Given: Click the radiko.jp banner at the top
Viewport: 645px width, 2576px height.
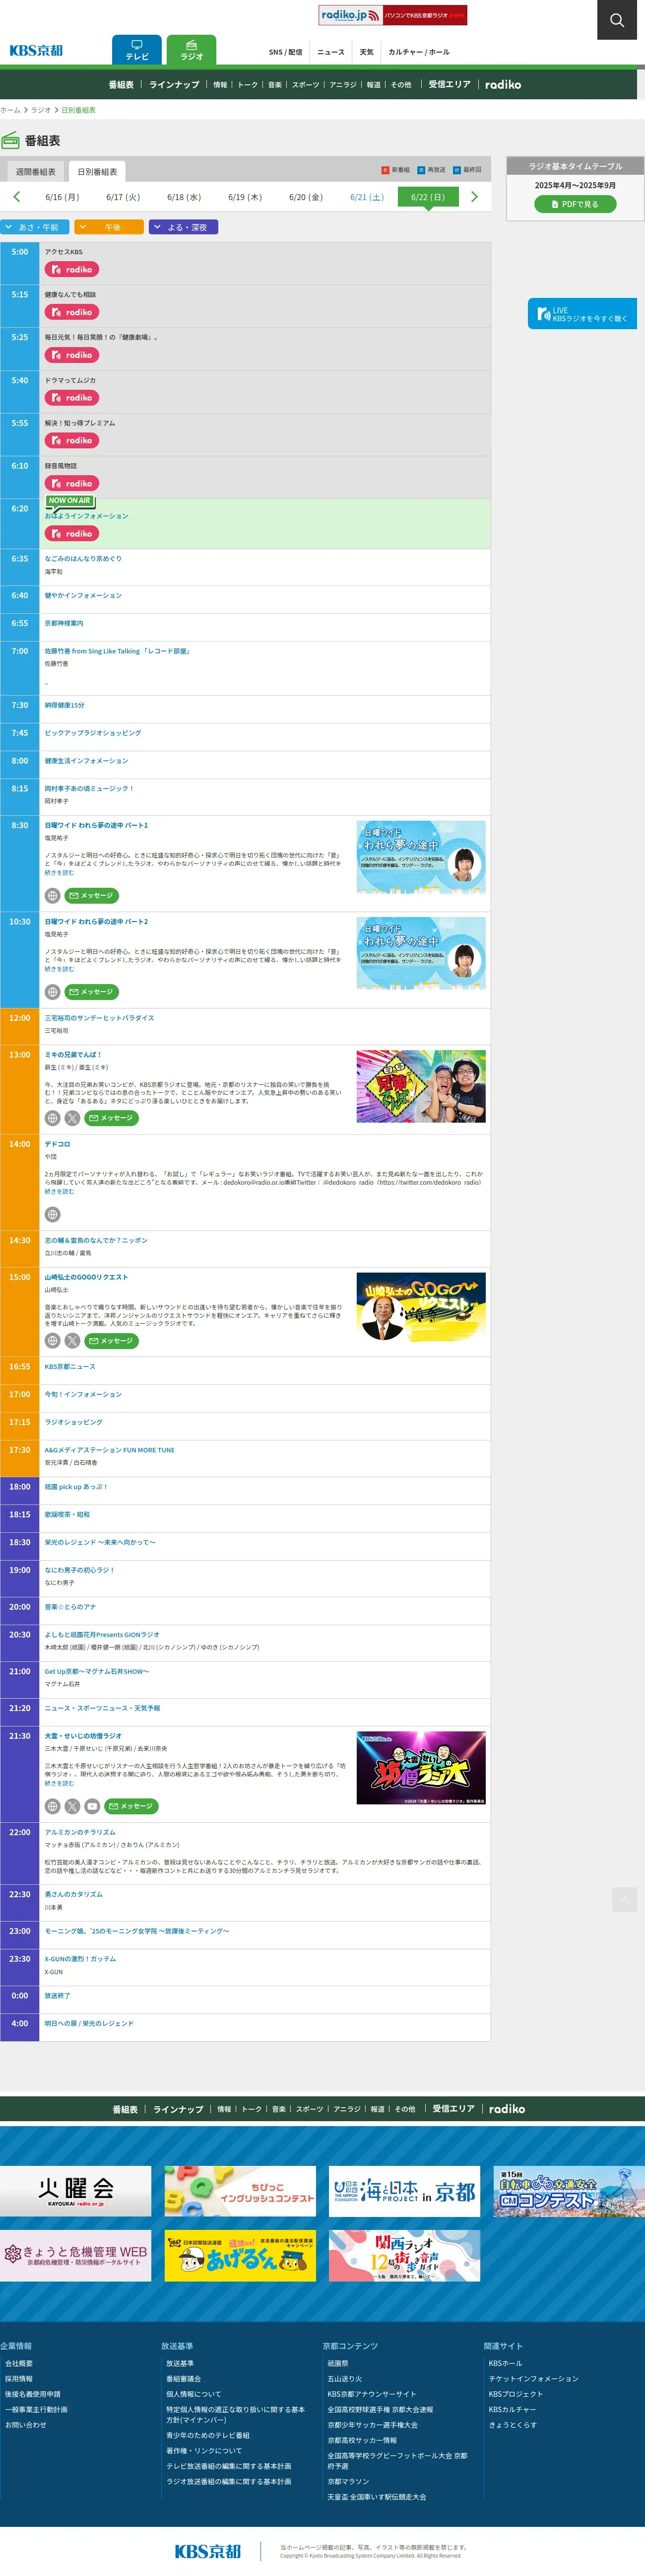Looking at the screenshot, I should pos(393,15).
